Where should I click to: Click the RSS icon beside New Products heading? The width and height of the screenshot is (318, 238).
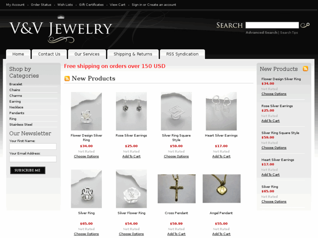67,79
